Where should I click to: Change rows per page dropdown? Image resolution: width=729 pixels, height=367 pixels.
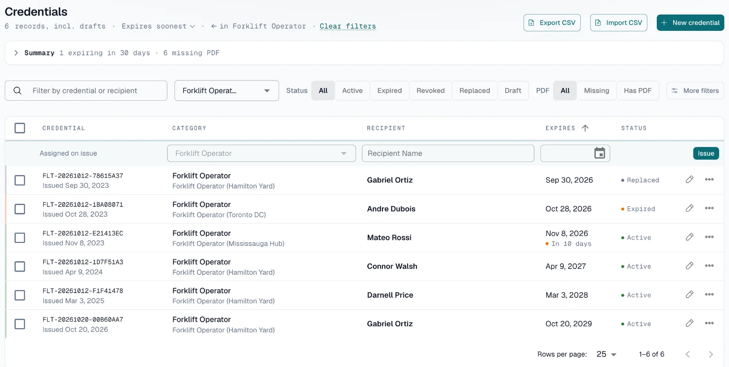click(606, 354)
